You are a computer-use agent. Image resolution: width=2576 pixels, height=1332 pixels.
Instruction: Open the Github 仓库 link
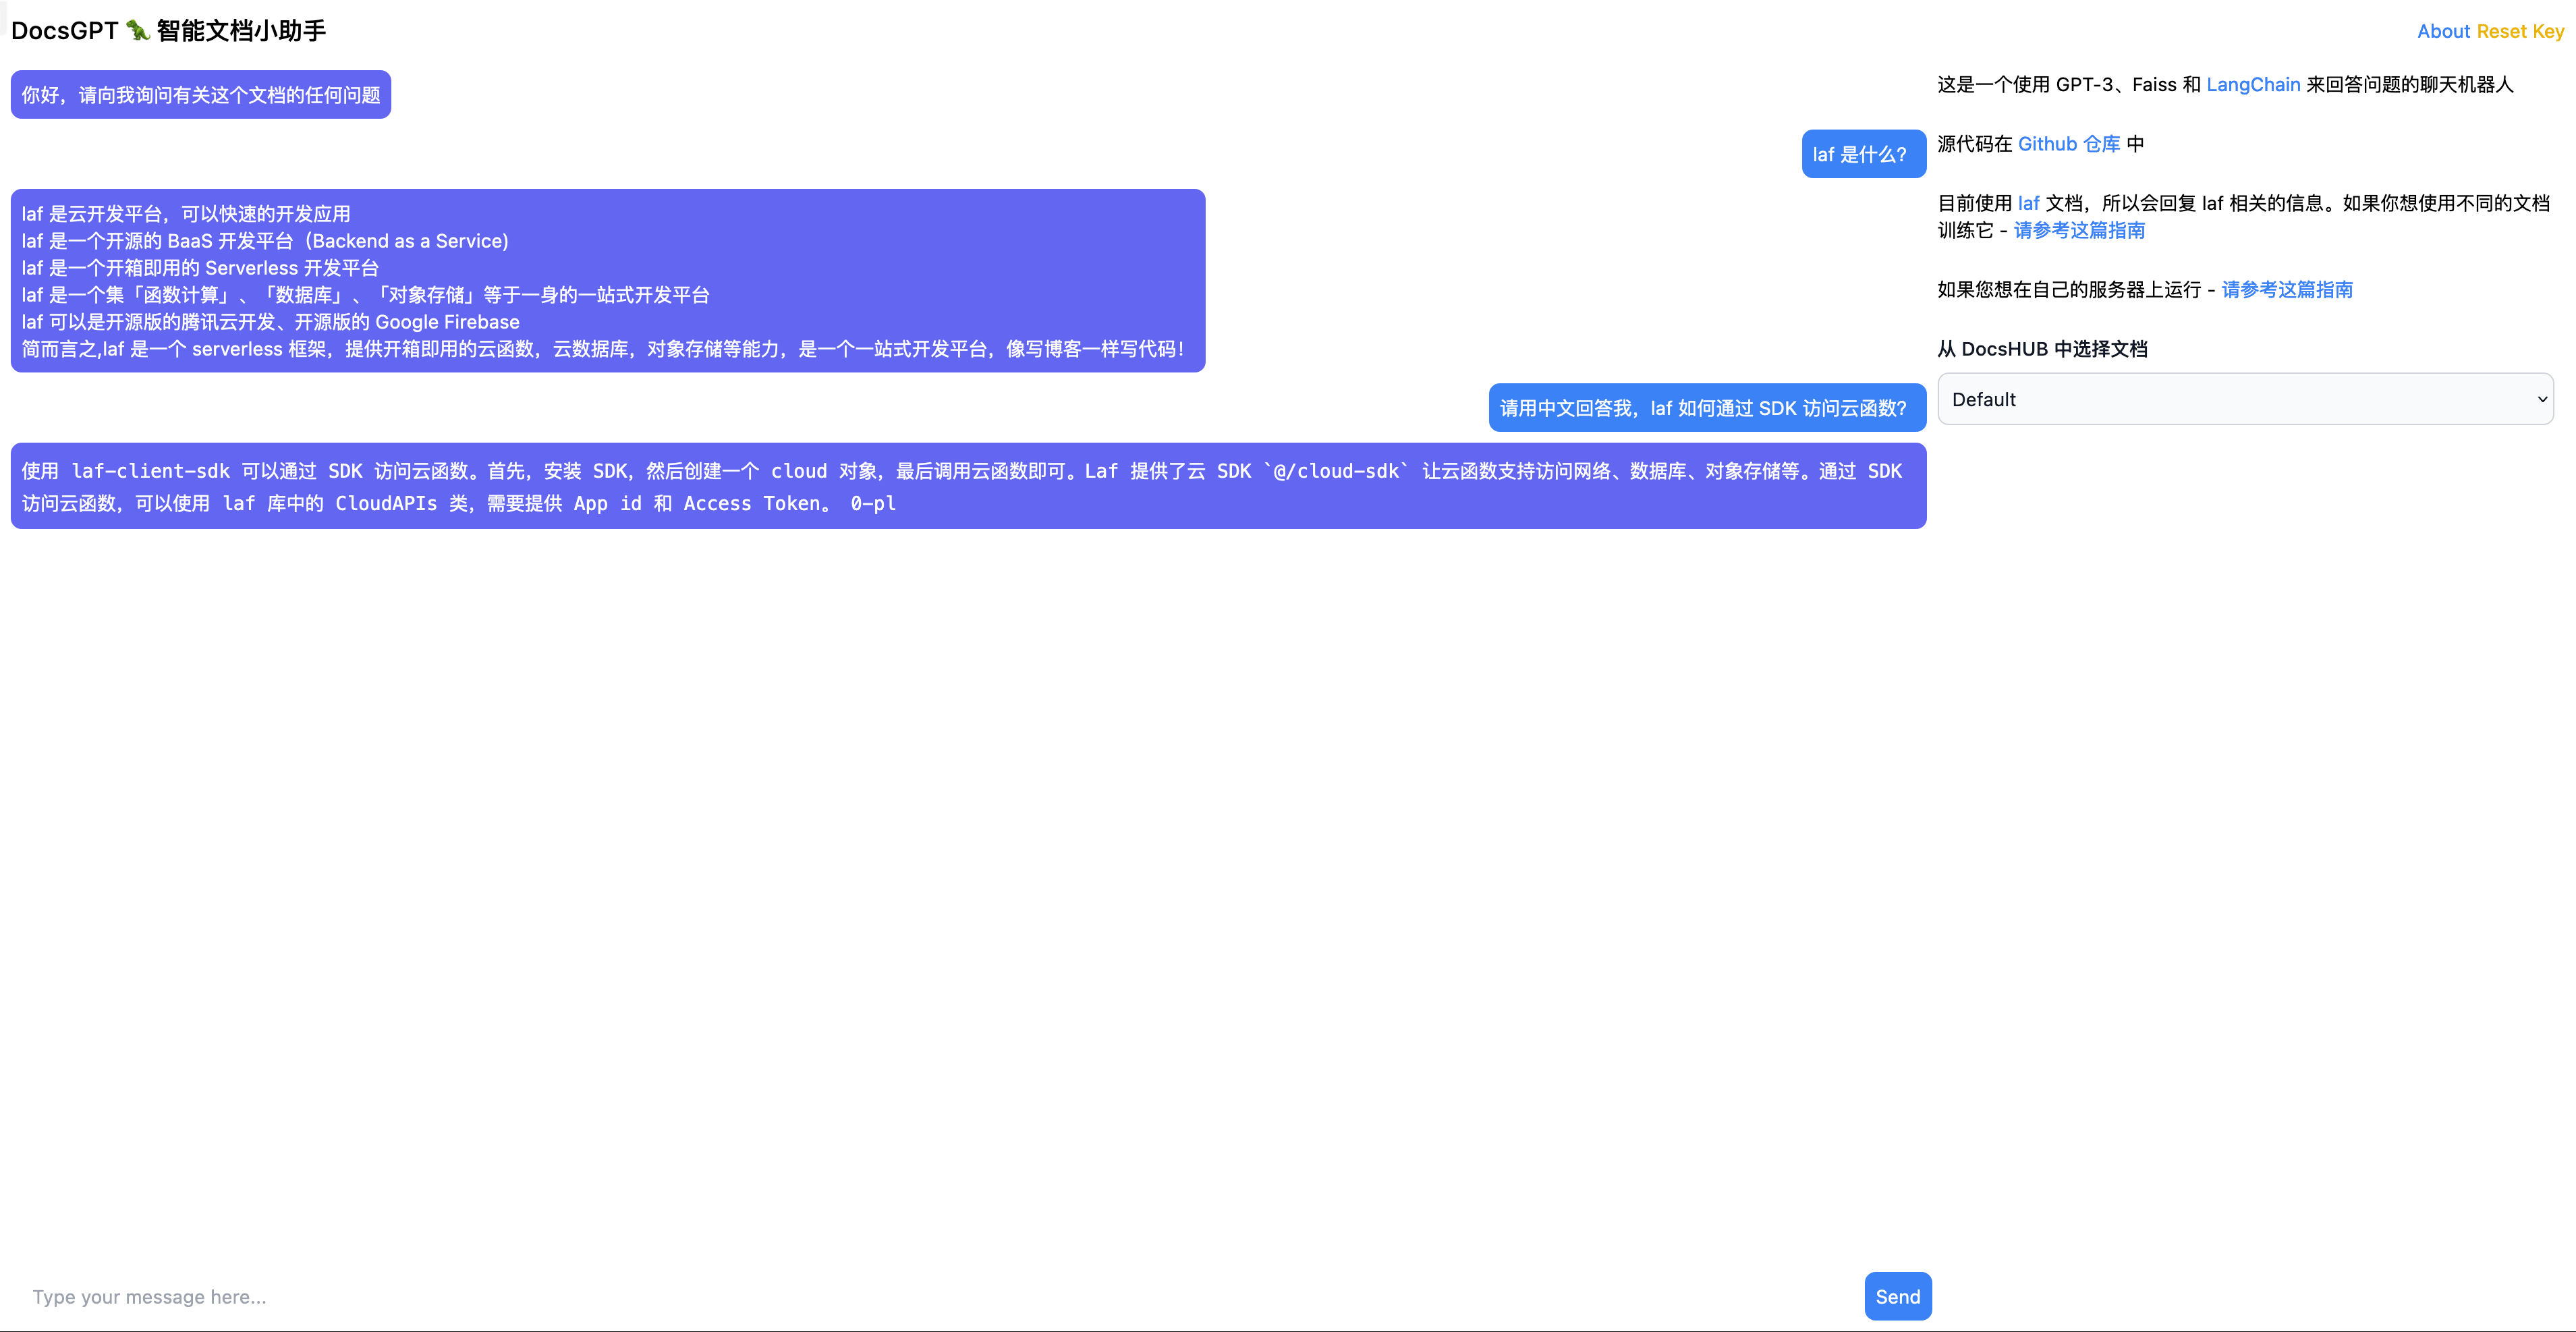(2069, 144)
